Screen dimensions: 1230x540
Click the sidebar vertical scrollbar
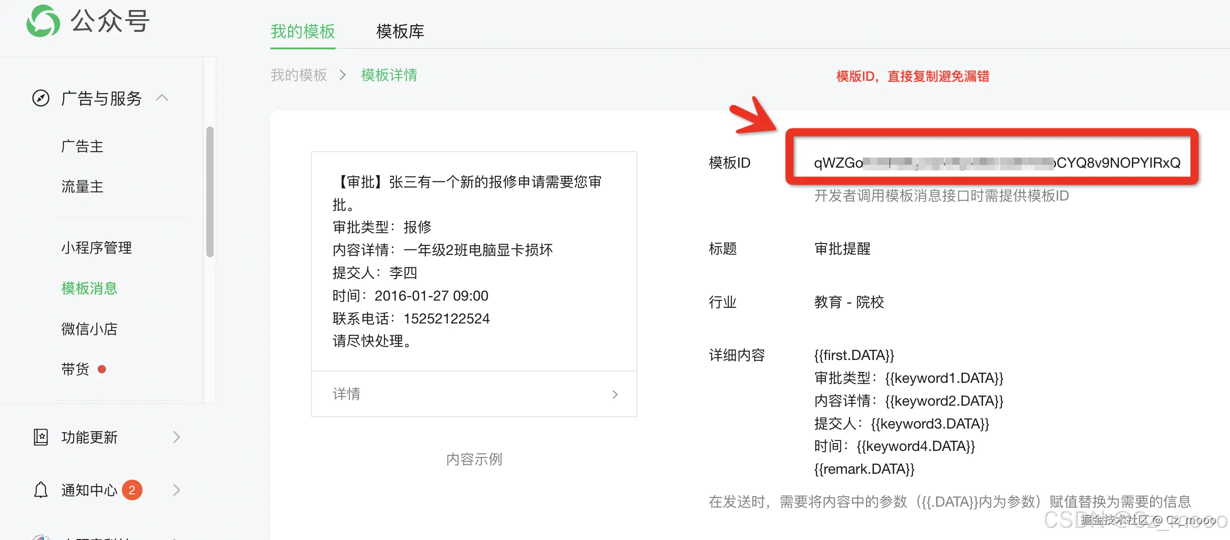click(x=210, y=191)
